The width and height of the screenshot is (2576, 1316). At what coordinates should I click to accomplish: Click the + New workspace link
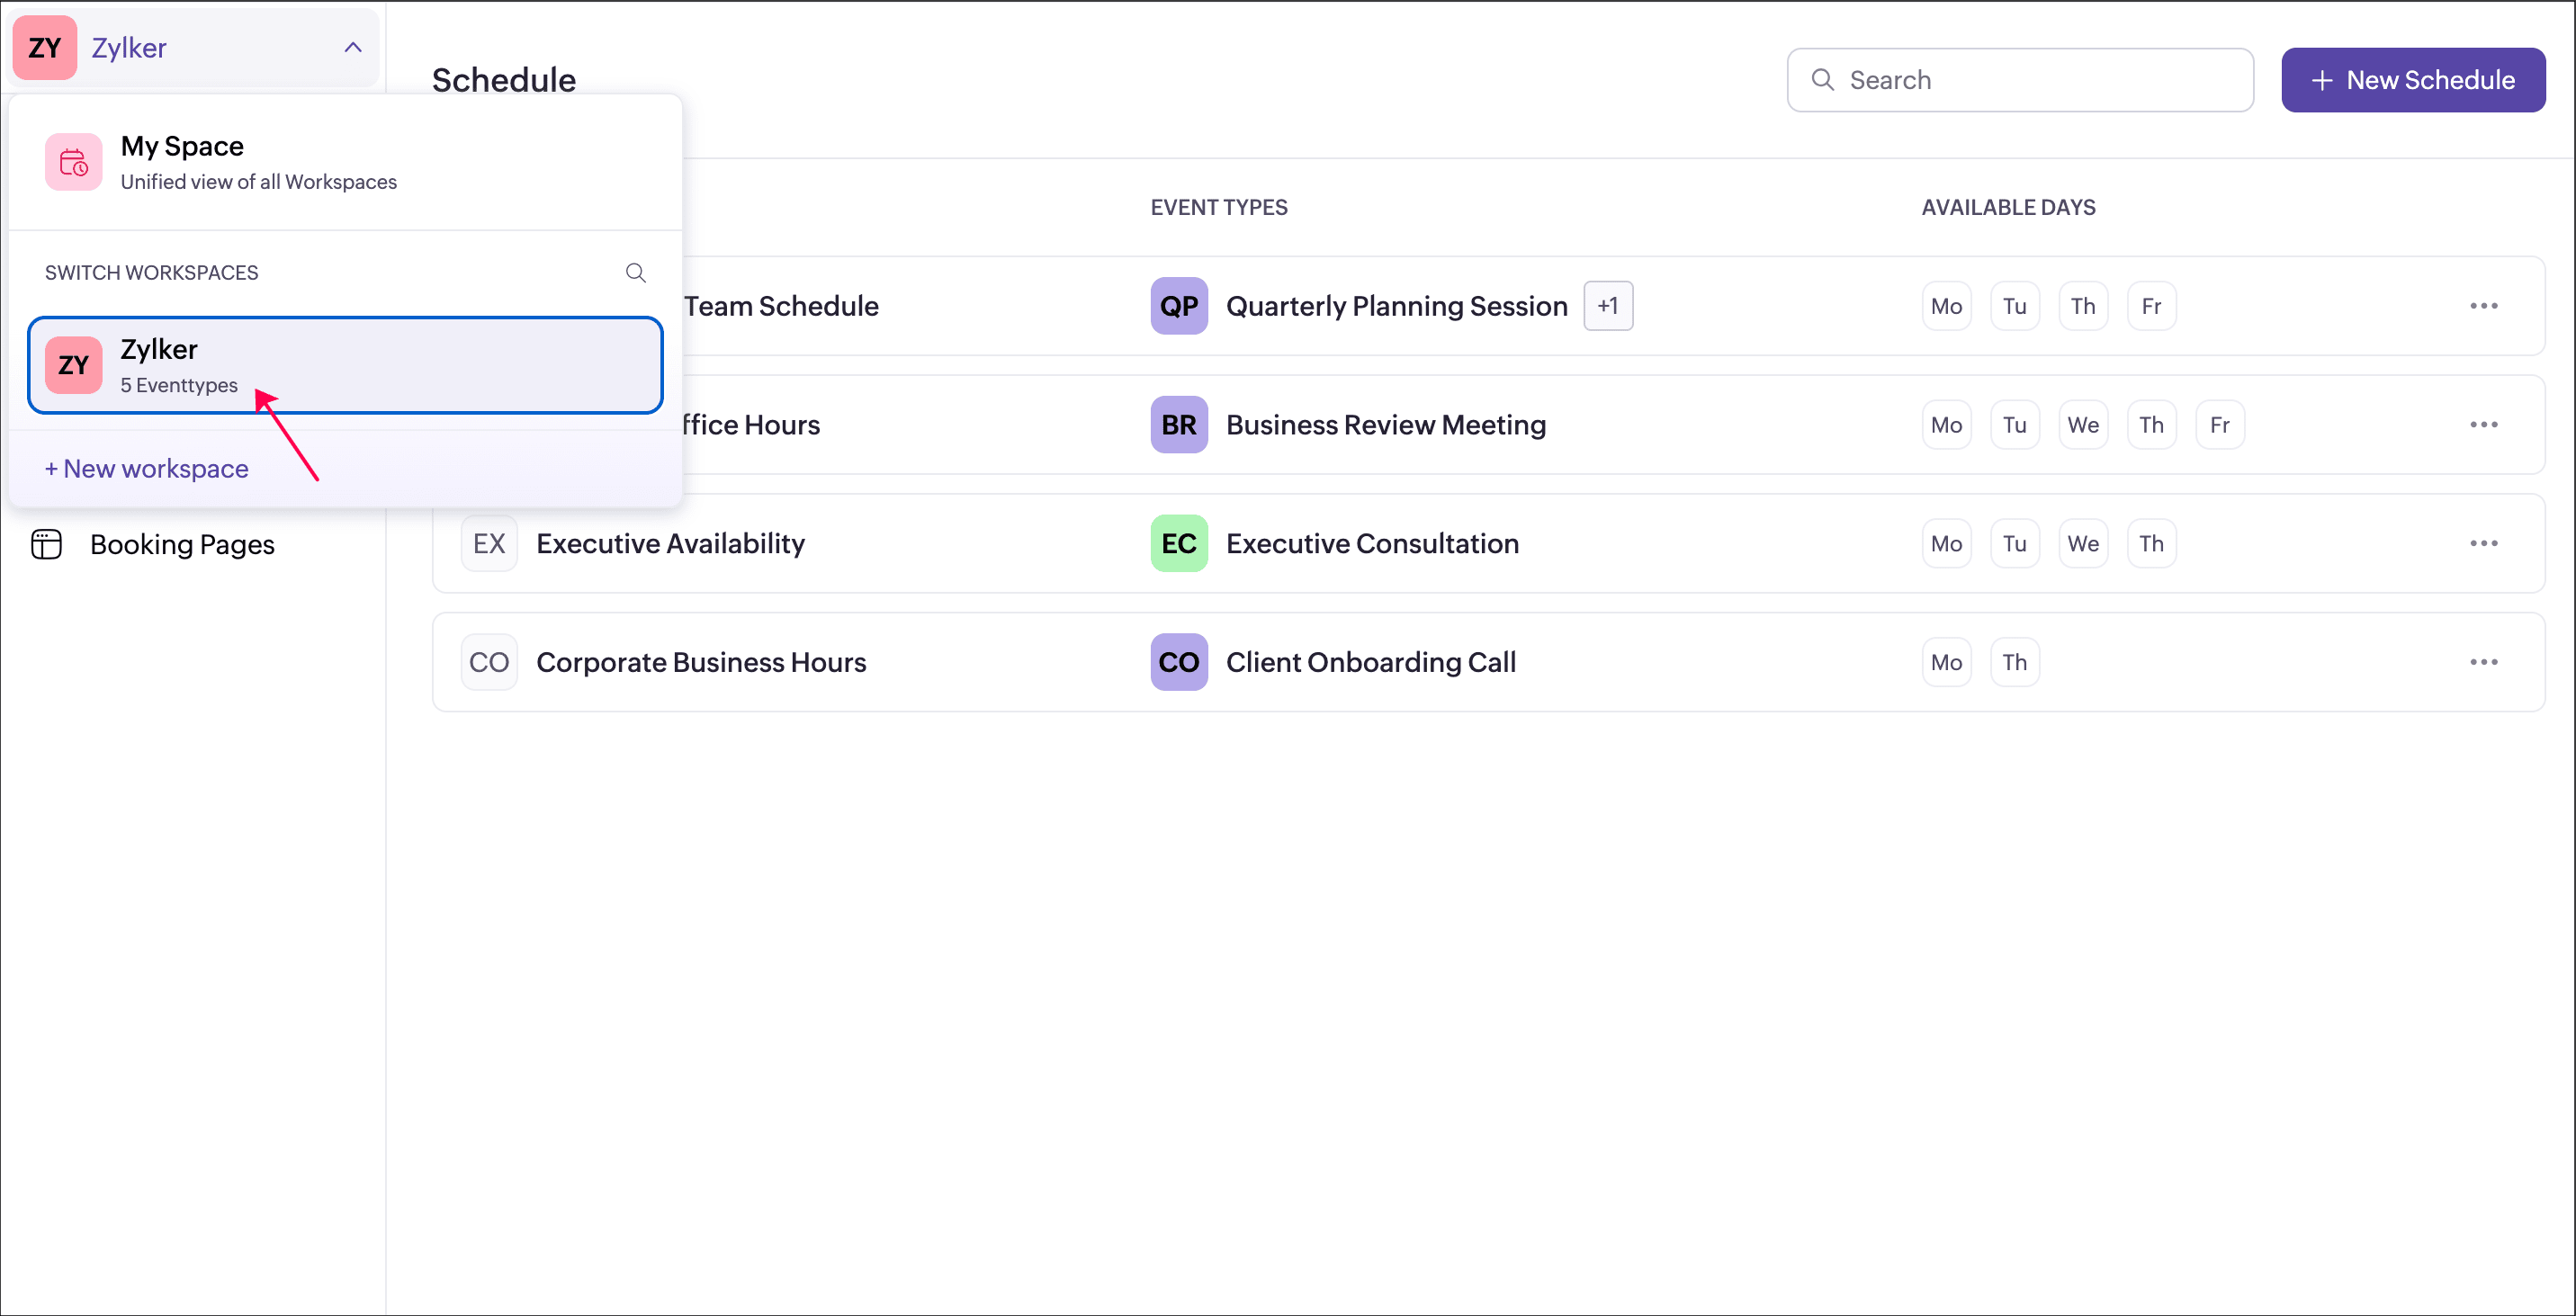[x=147, y=468]
